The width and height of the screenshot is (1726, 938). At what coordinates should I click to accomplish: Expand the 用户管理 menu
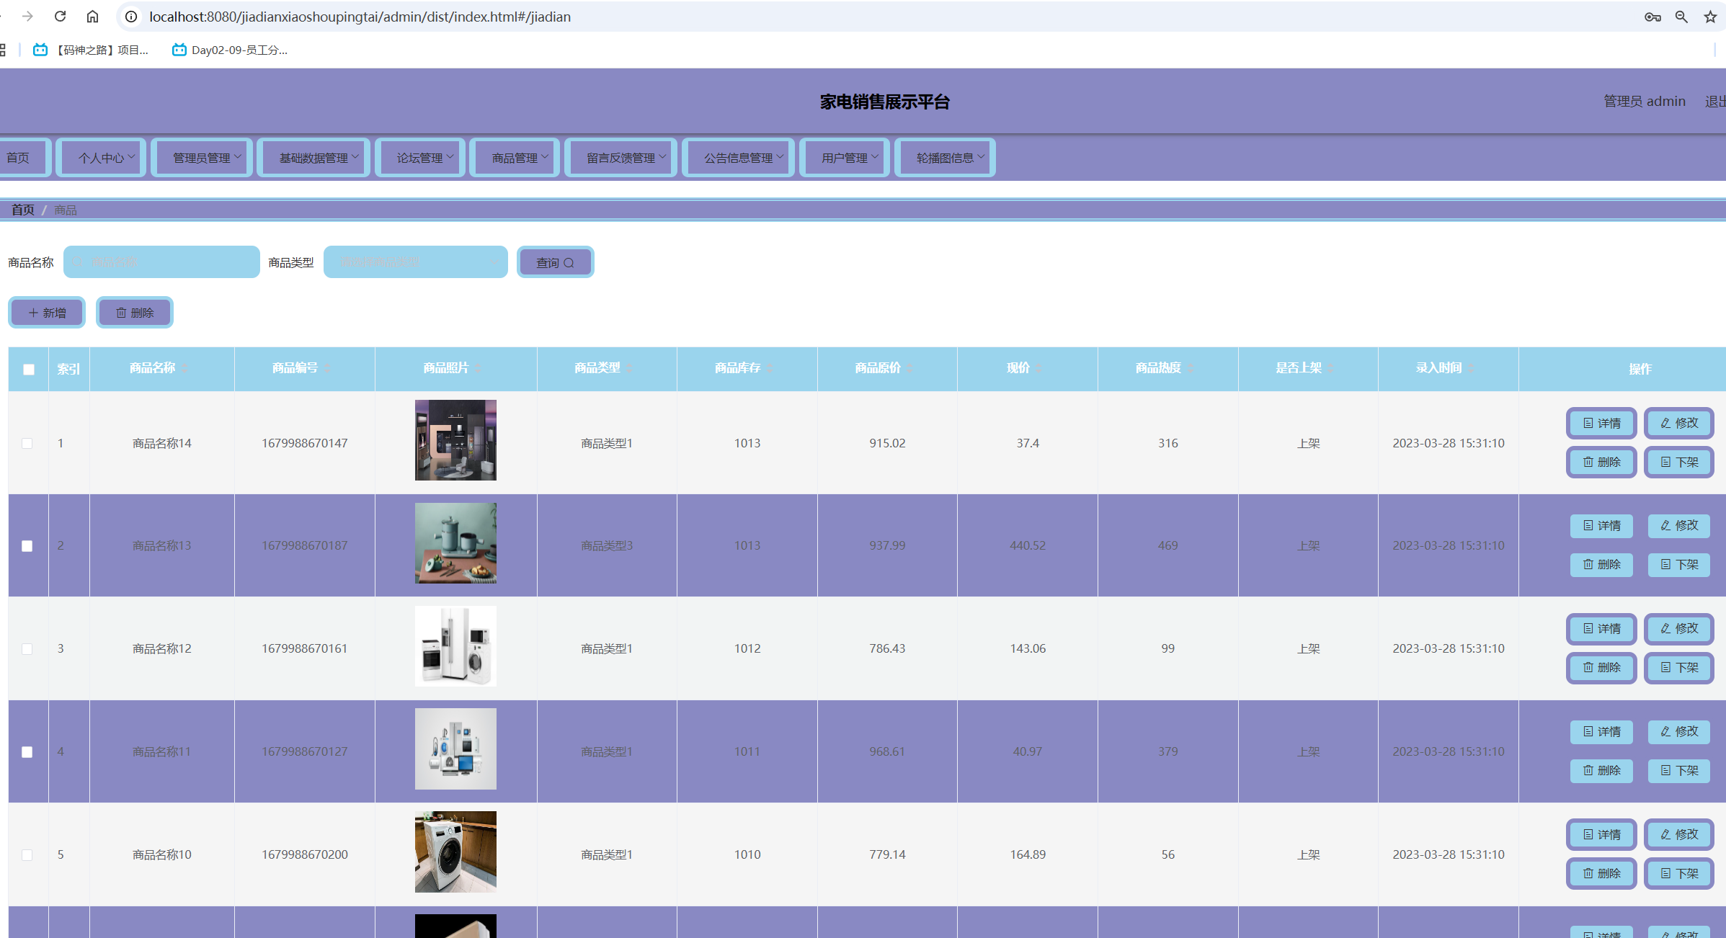(x=845, y=158)
